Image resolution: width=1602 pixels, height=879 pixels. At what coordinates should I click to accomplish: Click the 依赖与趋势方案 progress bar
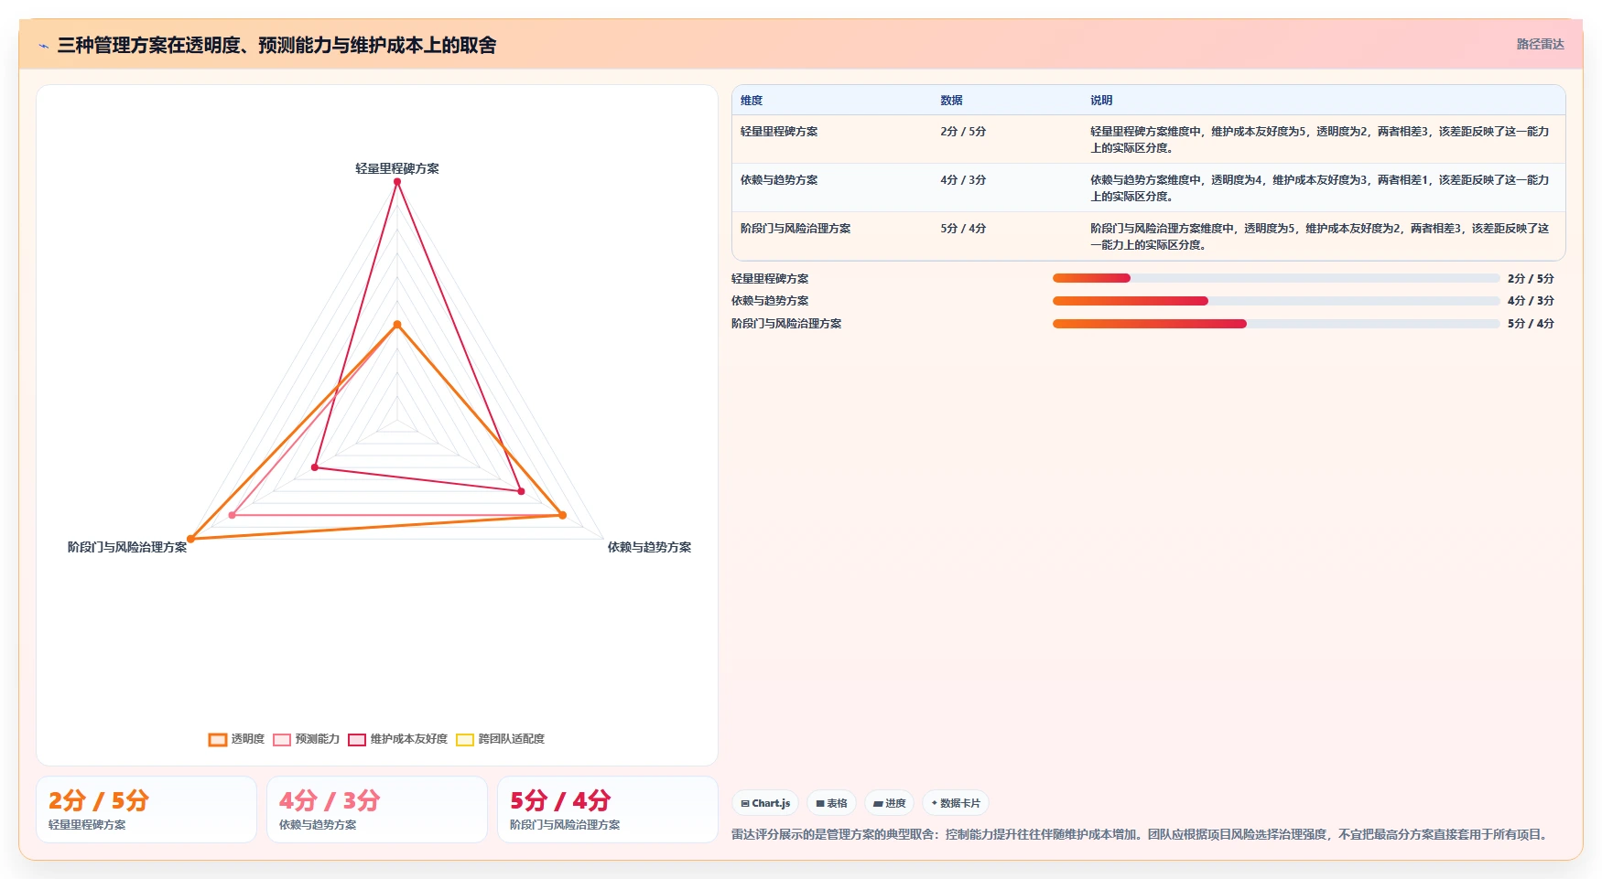click(x=1276, y=301)
